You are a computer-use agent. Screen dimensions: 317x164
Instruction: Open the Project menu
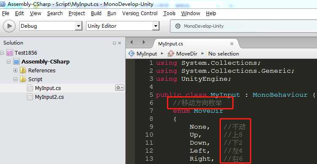click(77, 13)
